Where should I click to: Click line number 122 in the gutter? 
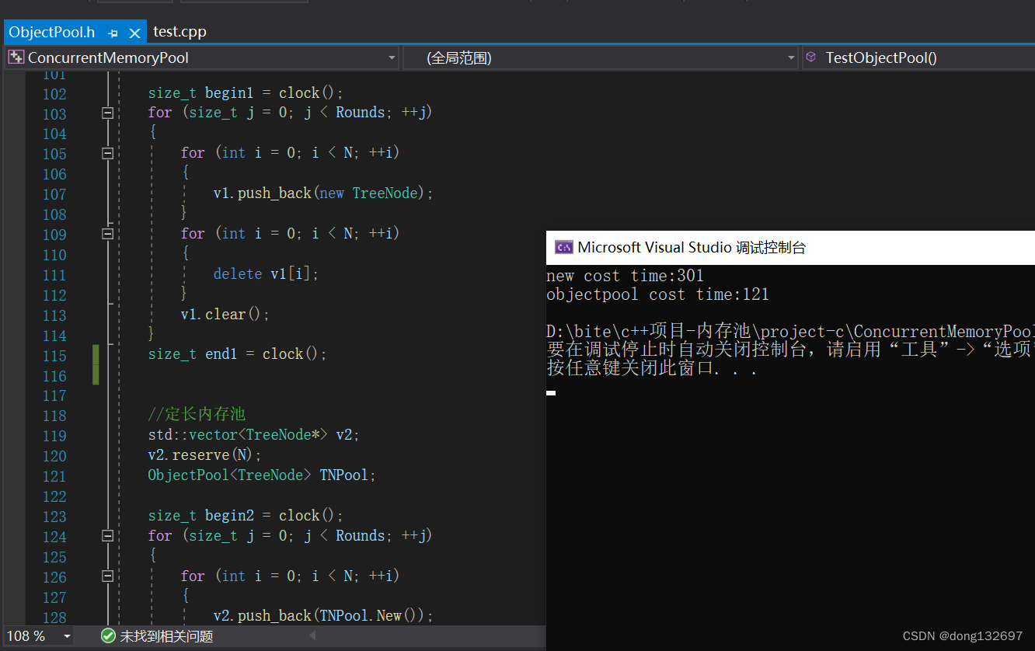pos(54,496)
